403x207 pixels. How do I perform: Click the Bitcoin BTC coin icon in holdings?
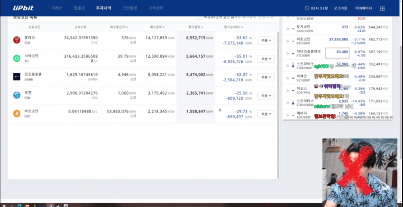click(17, 114)
